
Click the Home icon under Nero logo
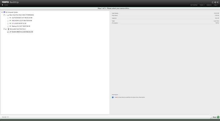pyautogui.click(x=2, y=5)
